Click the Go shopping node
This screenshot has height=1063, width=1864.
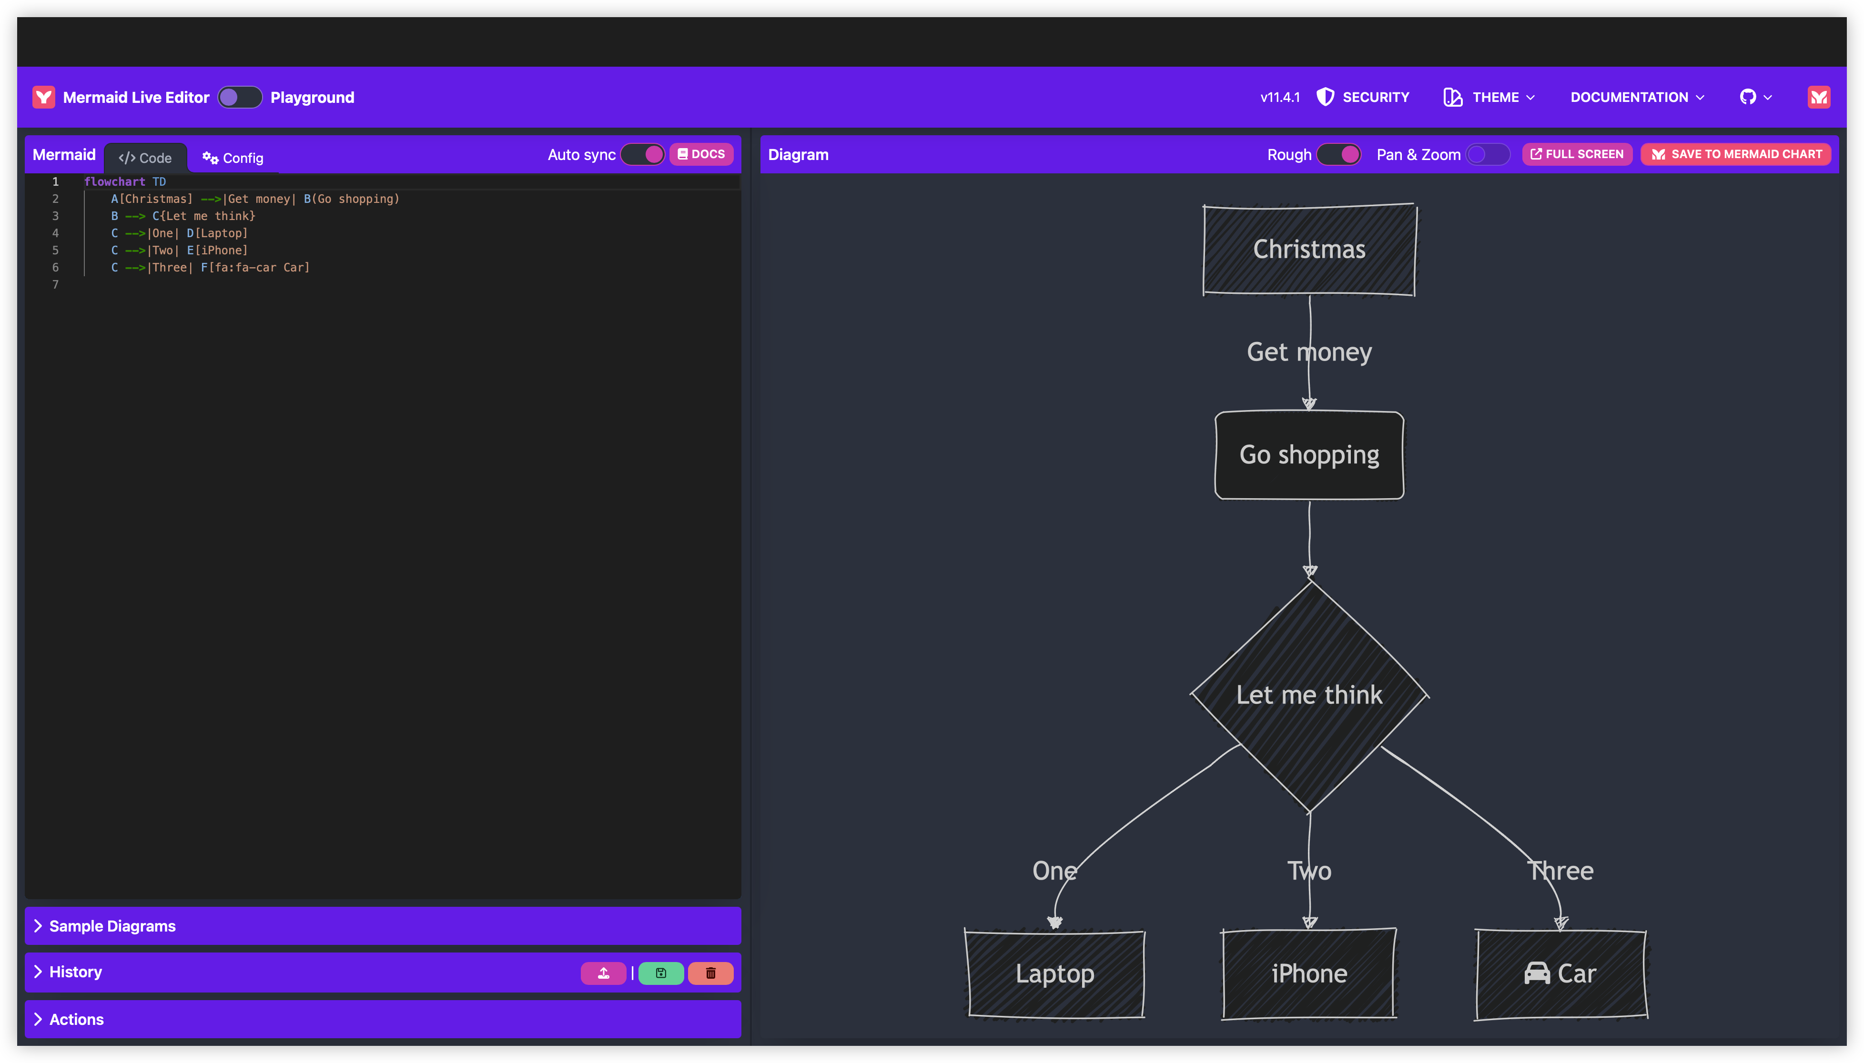pos(1309,455)
